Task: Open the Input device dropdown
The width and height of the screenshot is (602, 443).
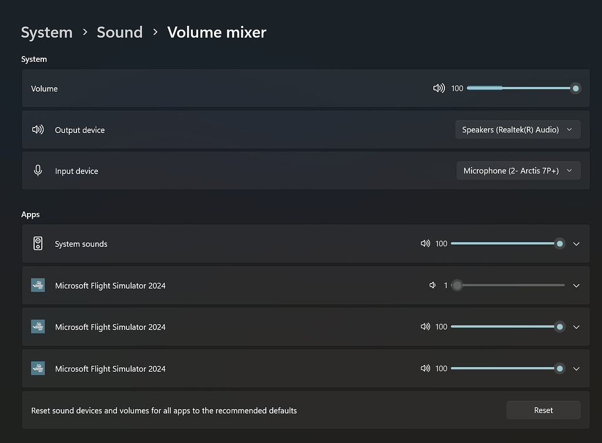Action: pos(518,171)
